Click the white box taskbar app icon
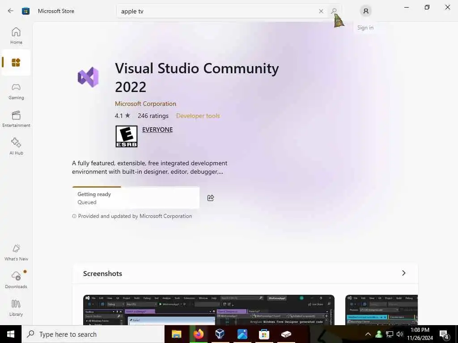The width and height of the screenshot is (458, 343). [x=286, y=334]
